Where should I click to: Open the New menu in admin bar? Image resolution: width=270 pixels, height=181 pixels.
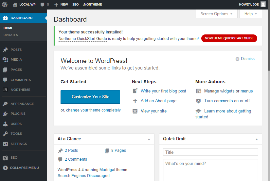[x=61, y=5]
